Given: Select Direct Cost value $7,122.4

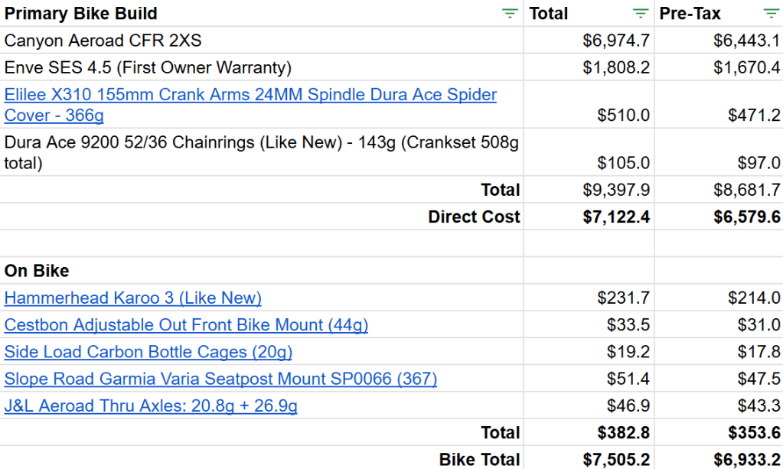Looking at the screenshot, I should point(616,217).
